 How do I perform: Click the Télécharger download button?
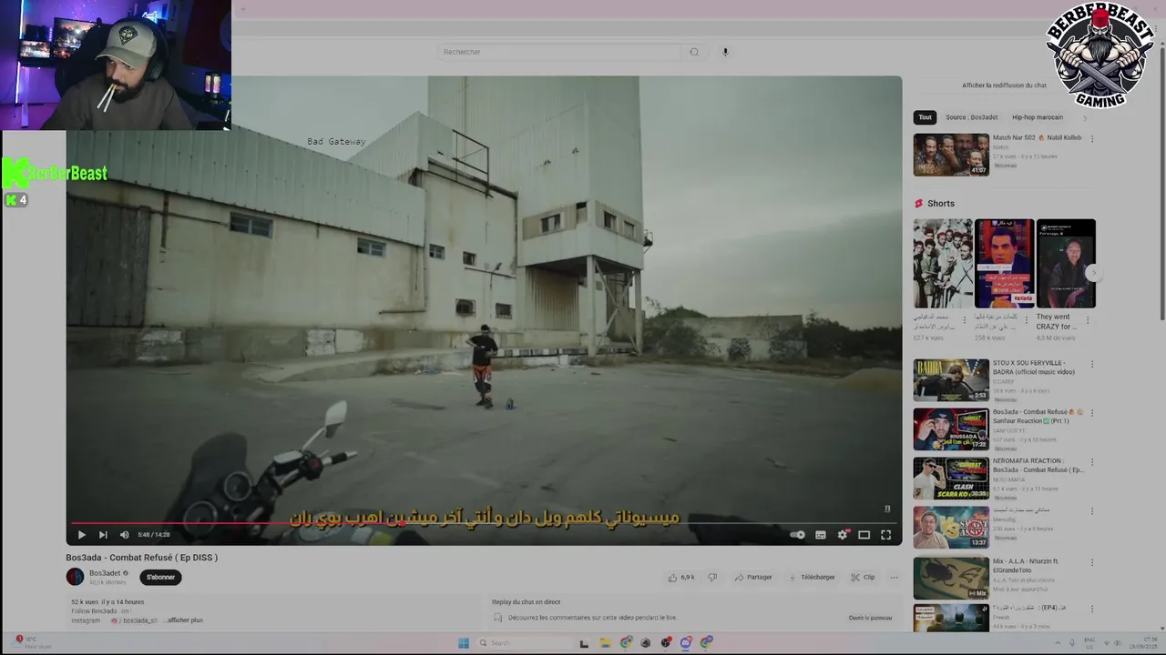pyautogui.click(x=812, y=577)
